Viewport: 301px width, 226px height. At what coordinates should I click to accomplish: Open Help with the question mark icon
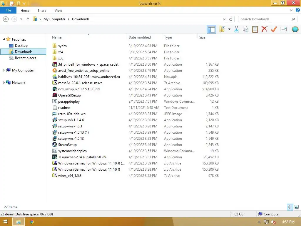pos(297,10)
